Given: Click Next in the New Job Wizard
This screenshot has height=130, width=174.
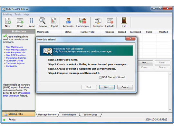Looking at the screenshot, I should click(107, 87).
